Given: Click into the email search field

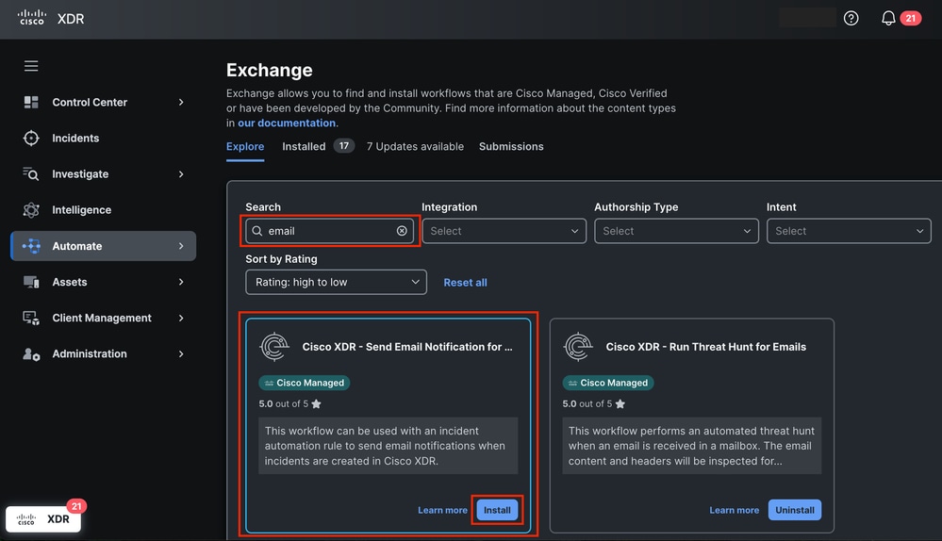Looking at the screenshot, I should [x=330, y=231].
